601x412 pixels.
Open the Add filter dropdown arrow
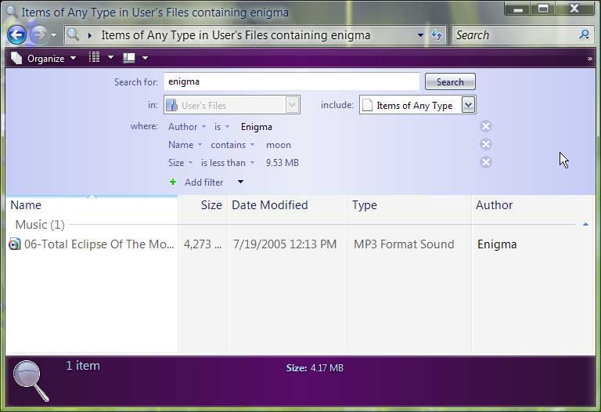tap(240, 182)
